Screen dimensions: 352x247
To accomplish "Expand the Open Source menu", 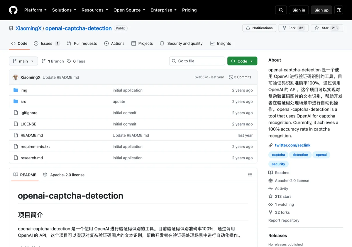I will 129,10.
